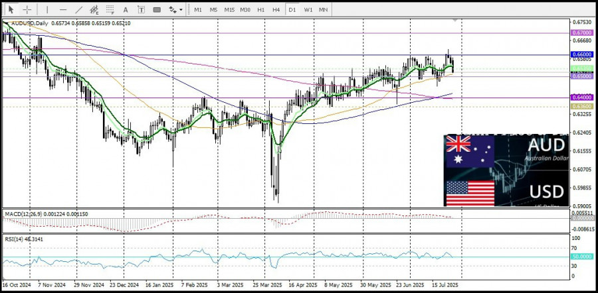The height and width of the screenshot is (293, 598).
Task: Click the 0.60705 price axis value
Action: coord(582,169)
